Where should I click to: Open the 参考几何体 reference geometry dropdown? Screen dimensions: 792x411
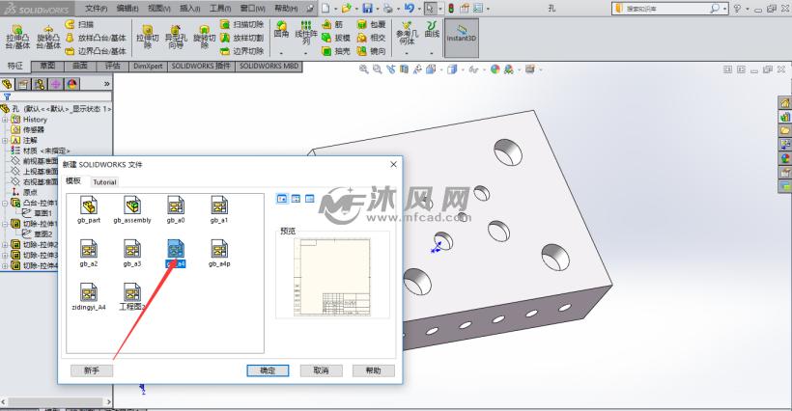point(408,53)
